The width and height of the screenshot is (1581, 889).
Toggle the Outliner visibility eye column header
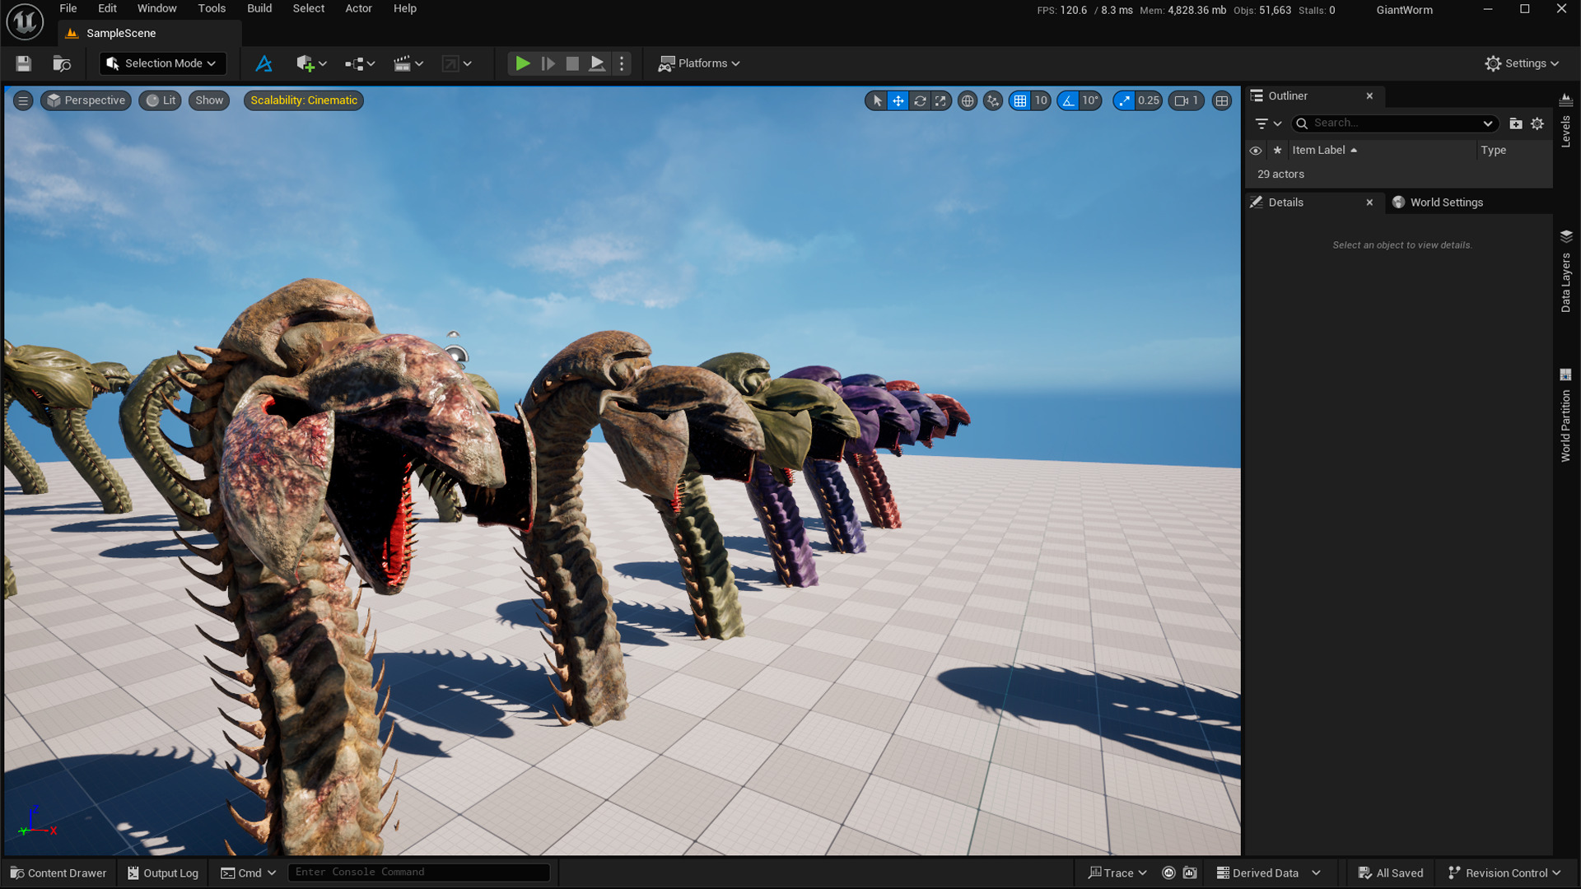[x=1256, y=151]
